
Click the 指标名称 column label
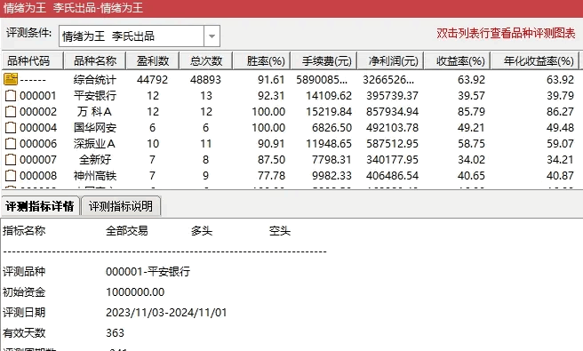click(24, 231)
